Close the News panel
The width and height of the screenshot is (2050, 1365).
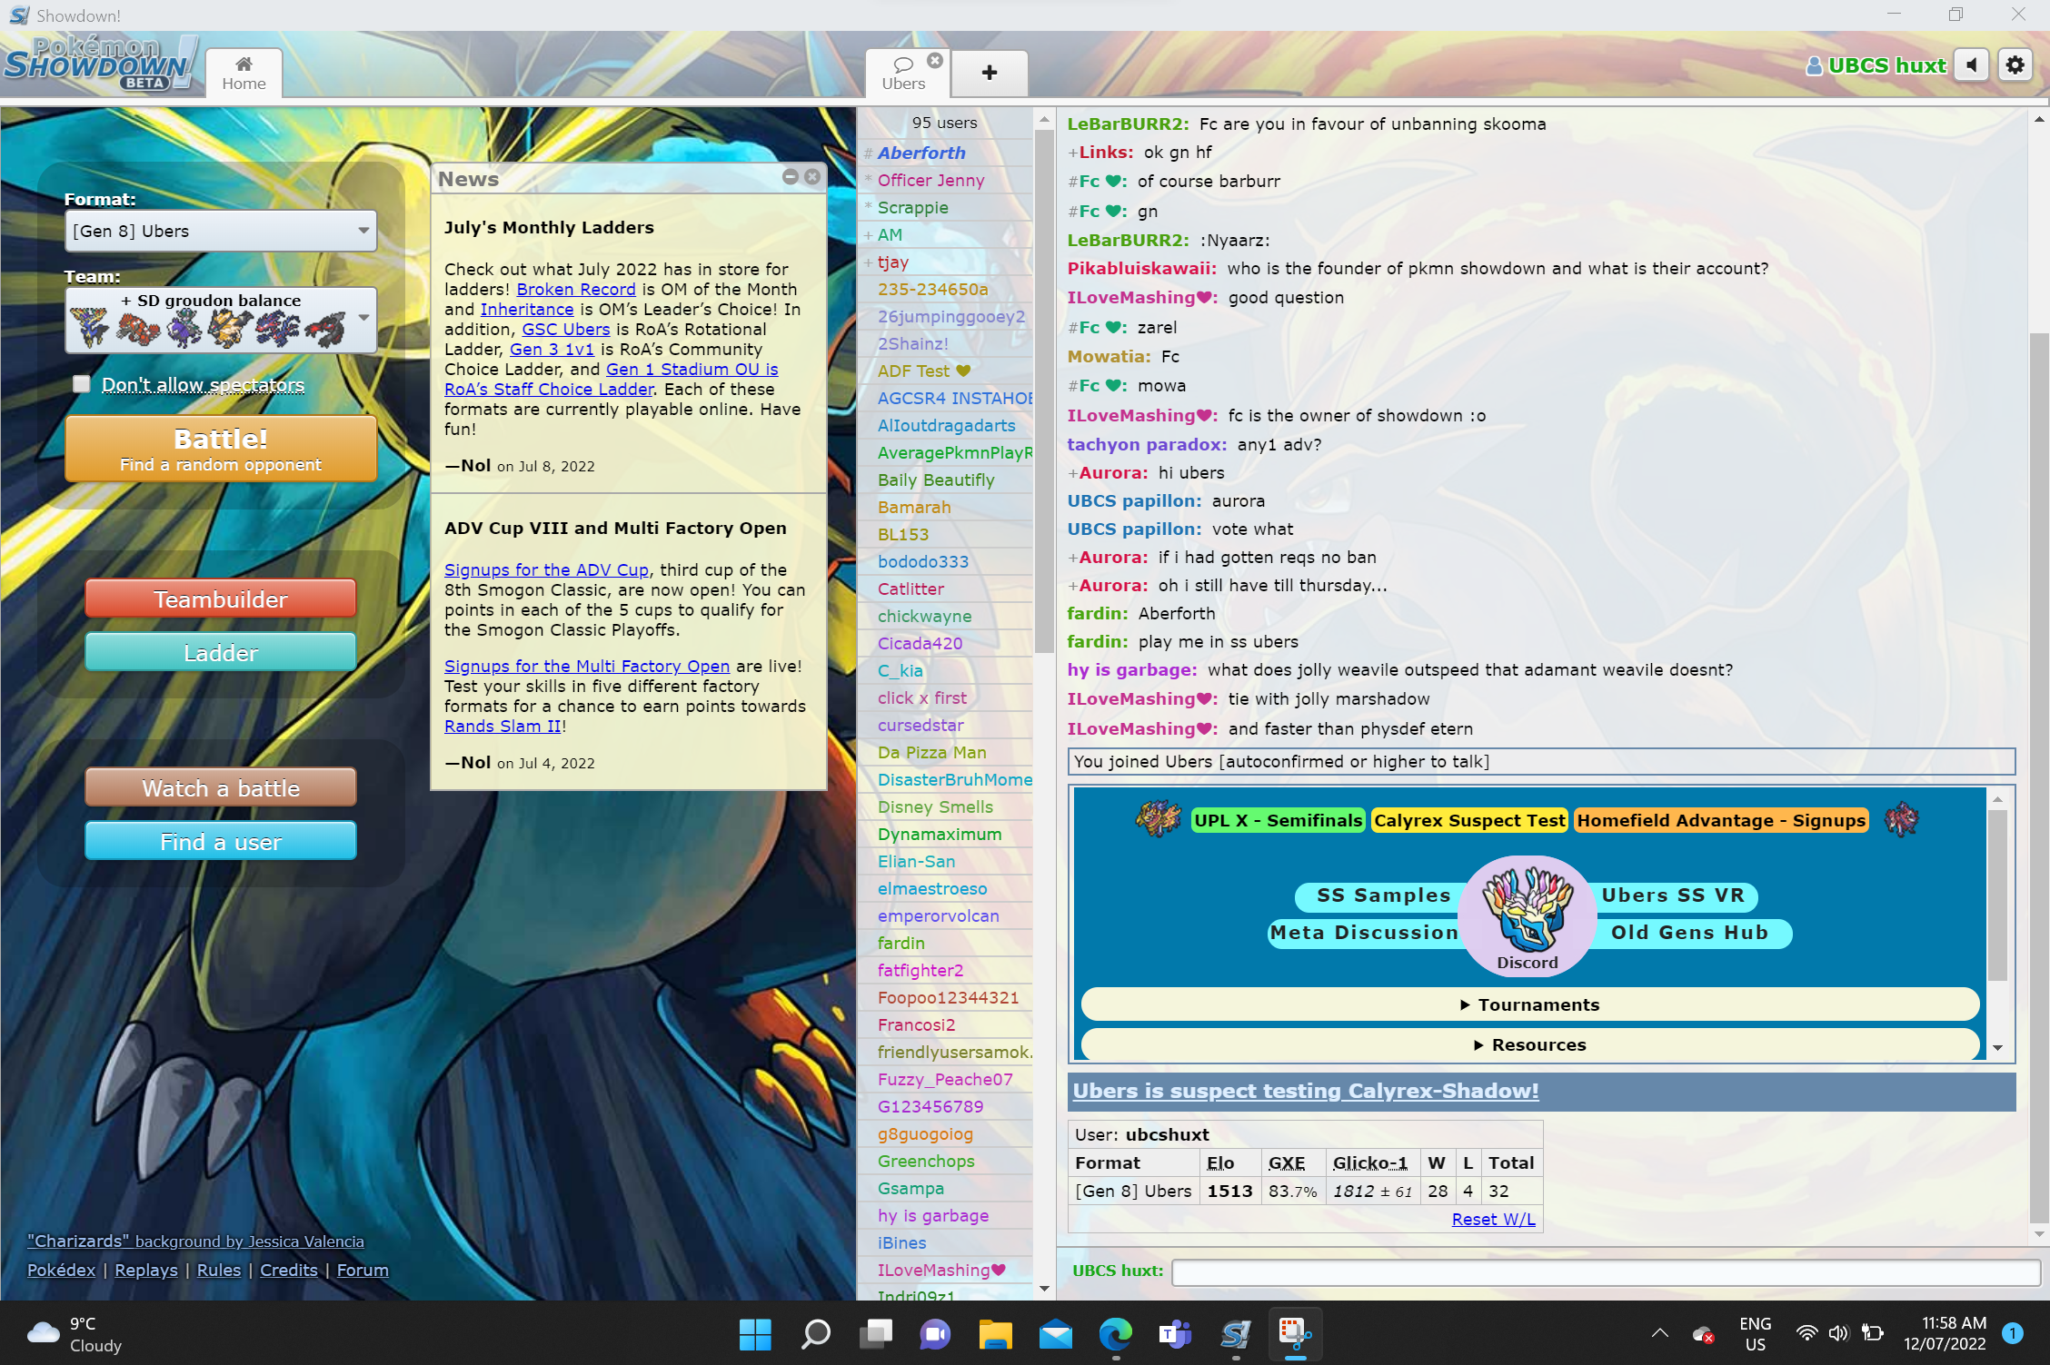click(812, 177)
